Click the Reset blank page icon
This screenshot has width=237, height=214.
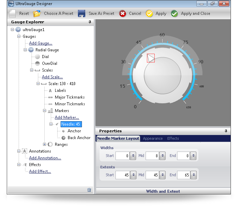coord(12,14)
